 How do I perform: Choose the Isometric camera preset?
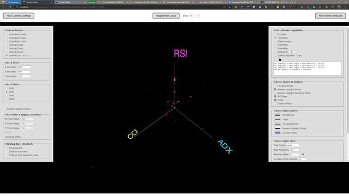[7, 56]
